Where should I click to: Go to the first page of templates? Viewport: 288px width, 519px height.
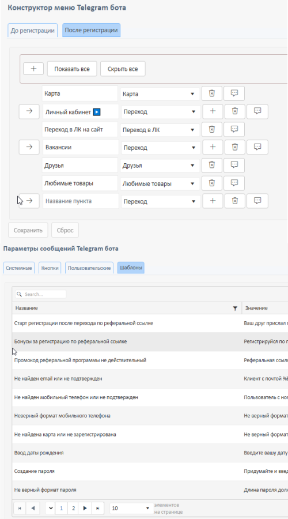pos(20,508)
